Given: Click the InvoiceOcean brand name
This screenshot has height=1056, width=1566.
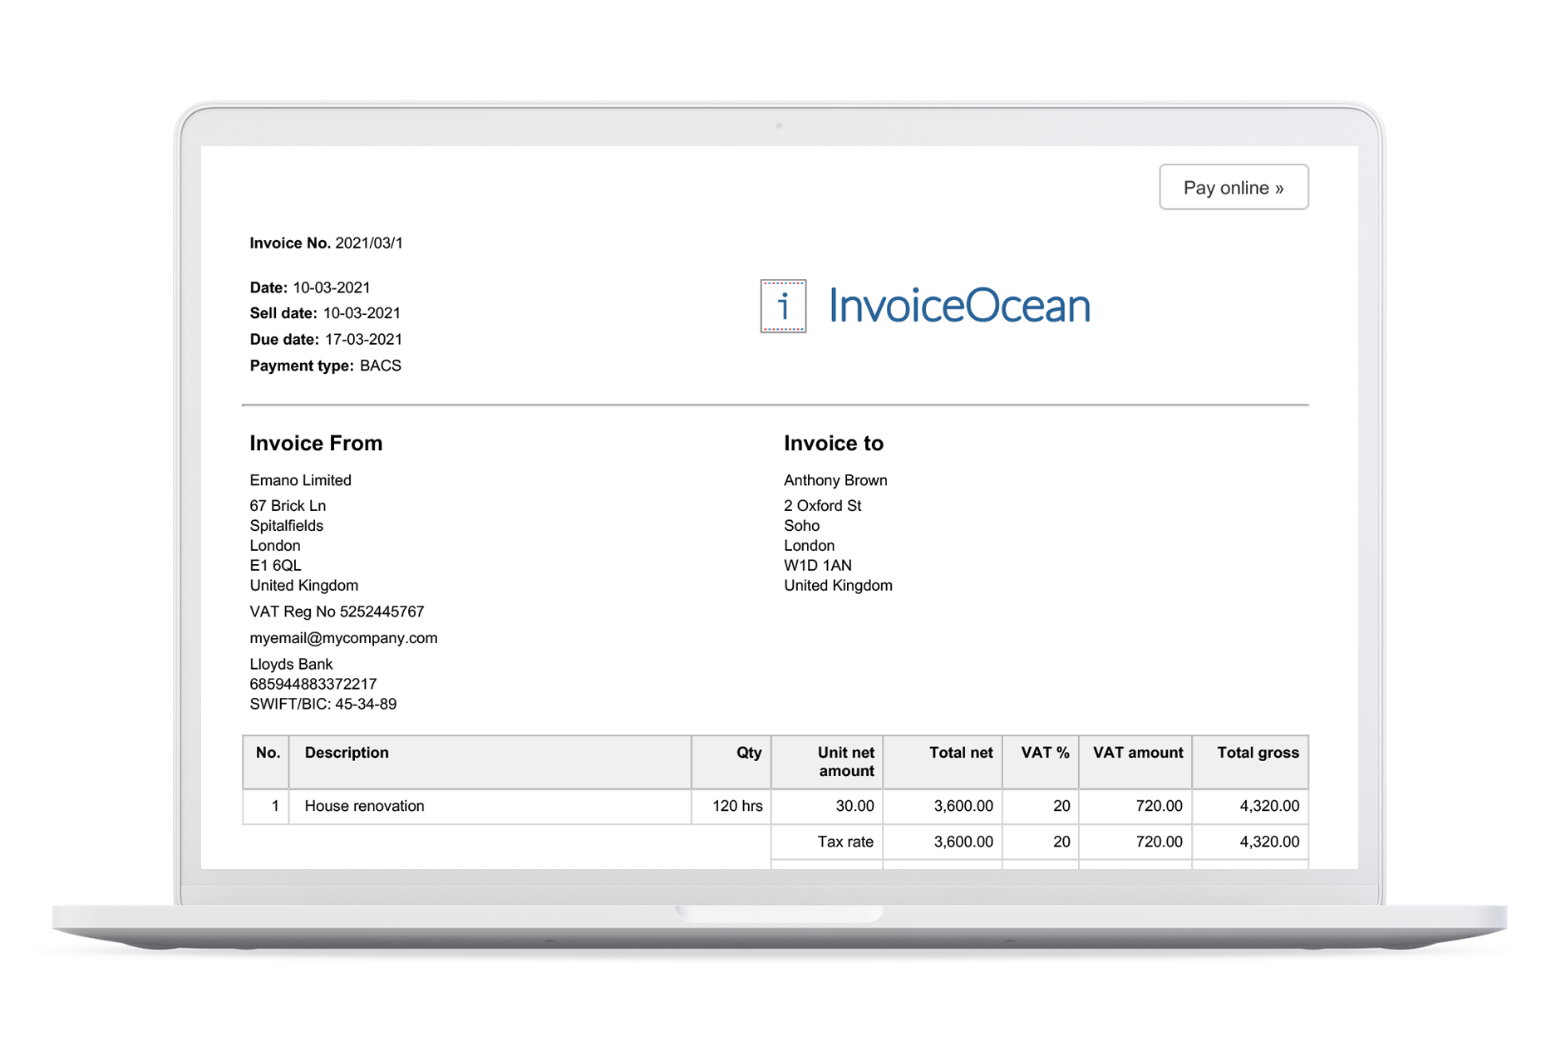Looking at the screenshot, I should click(959, 306).
